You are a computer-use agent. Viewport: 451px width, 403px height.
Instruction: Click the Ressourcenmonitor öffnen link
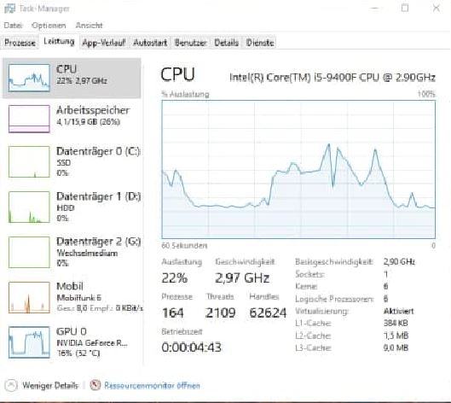click(x=152, y=385)
